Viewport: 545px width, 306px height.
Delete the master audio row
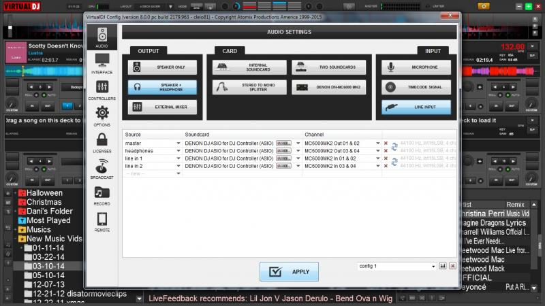(386, 143)
